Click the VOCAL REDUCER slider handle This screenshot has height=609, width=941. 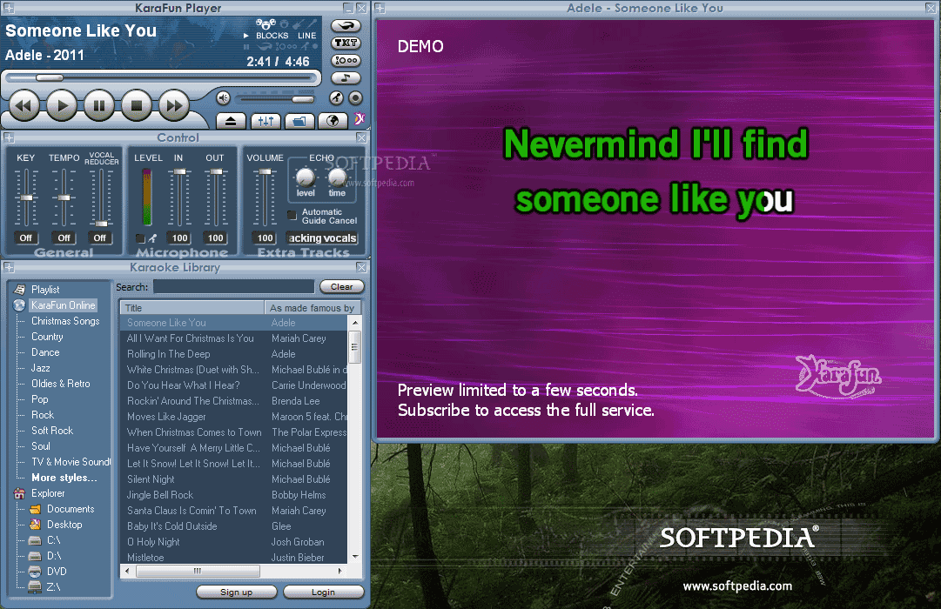click(x=102, y=224)
